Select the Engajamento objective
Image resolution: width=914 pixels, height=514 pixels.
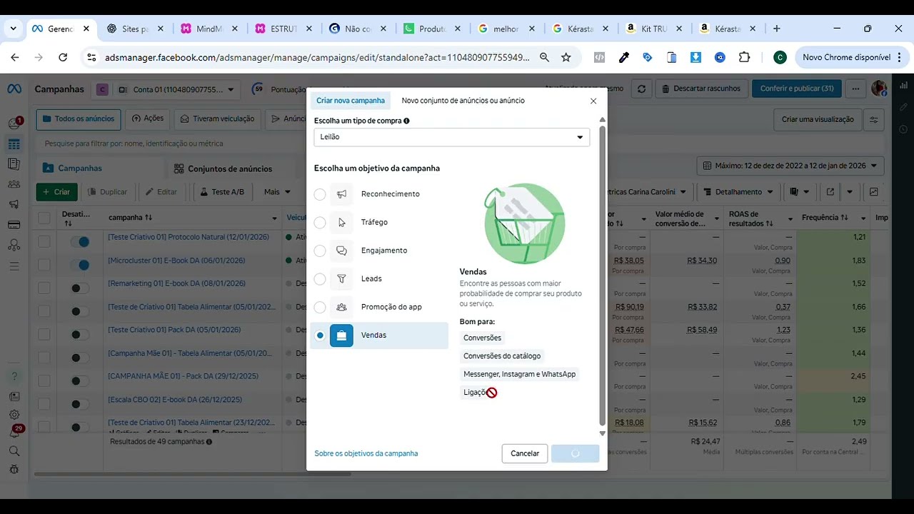tap(320, 251)
